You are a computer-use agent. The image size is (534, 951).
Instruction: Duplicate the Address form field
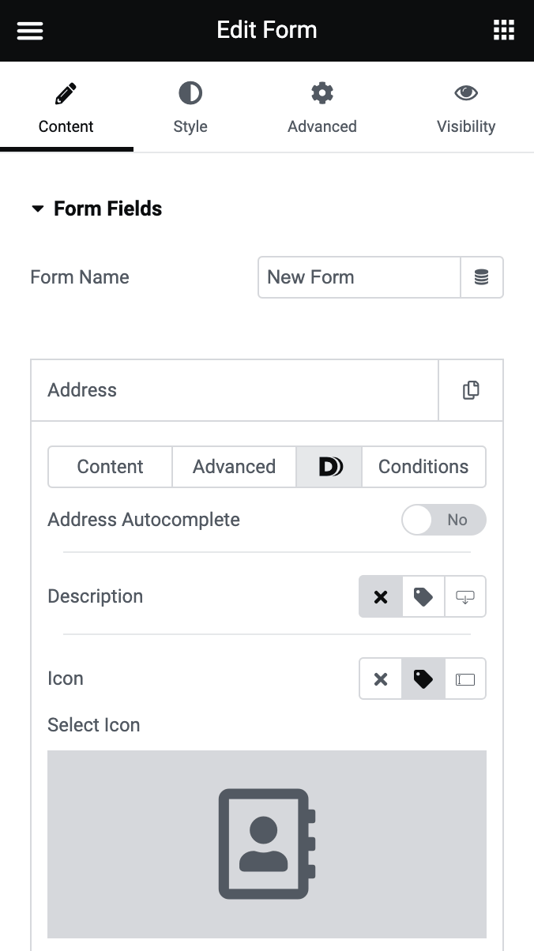471,389
